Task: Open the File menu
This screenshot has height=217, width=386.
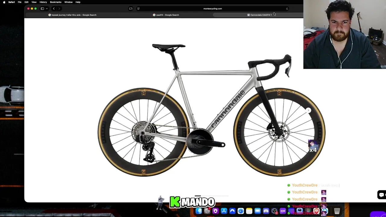Action: click(20, 2)
